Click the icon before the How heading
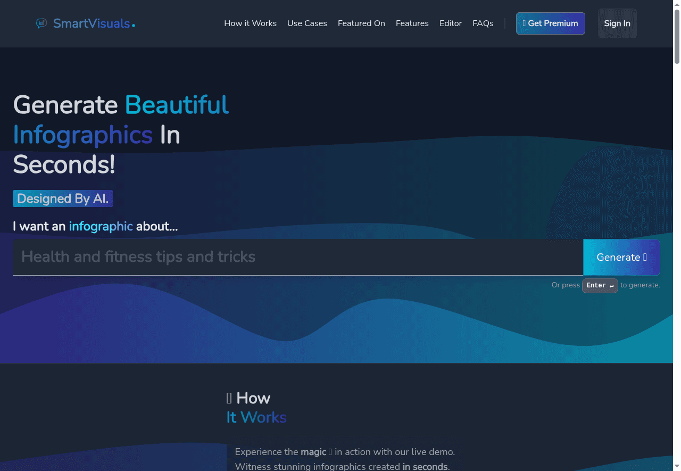Viewport: 681px width, 471px height. [229, 398]
